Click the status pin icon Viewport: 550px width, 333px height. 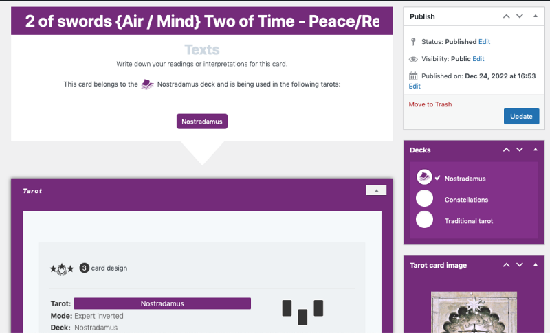[413, 42]
